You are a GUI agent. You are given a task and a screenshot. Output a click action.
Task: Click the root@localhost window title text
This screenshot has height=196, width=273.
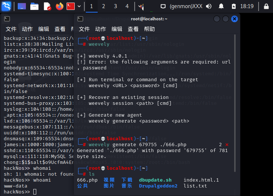point(149,19)
